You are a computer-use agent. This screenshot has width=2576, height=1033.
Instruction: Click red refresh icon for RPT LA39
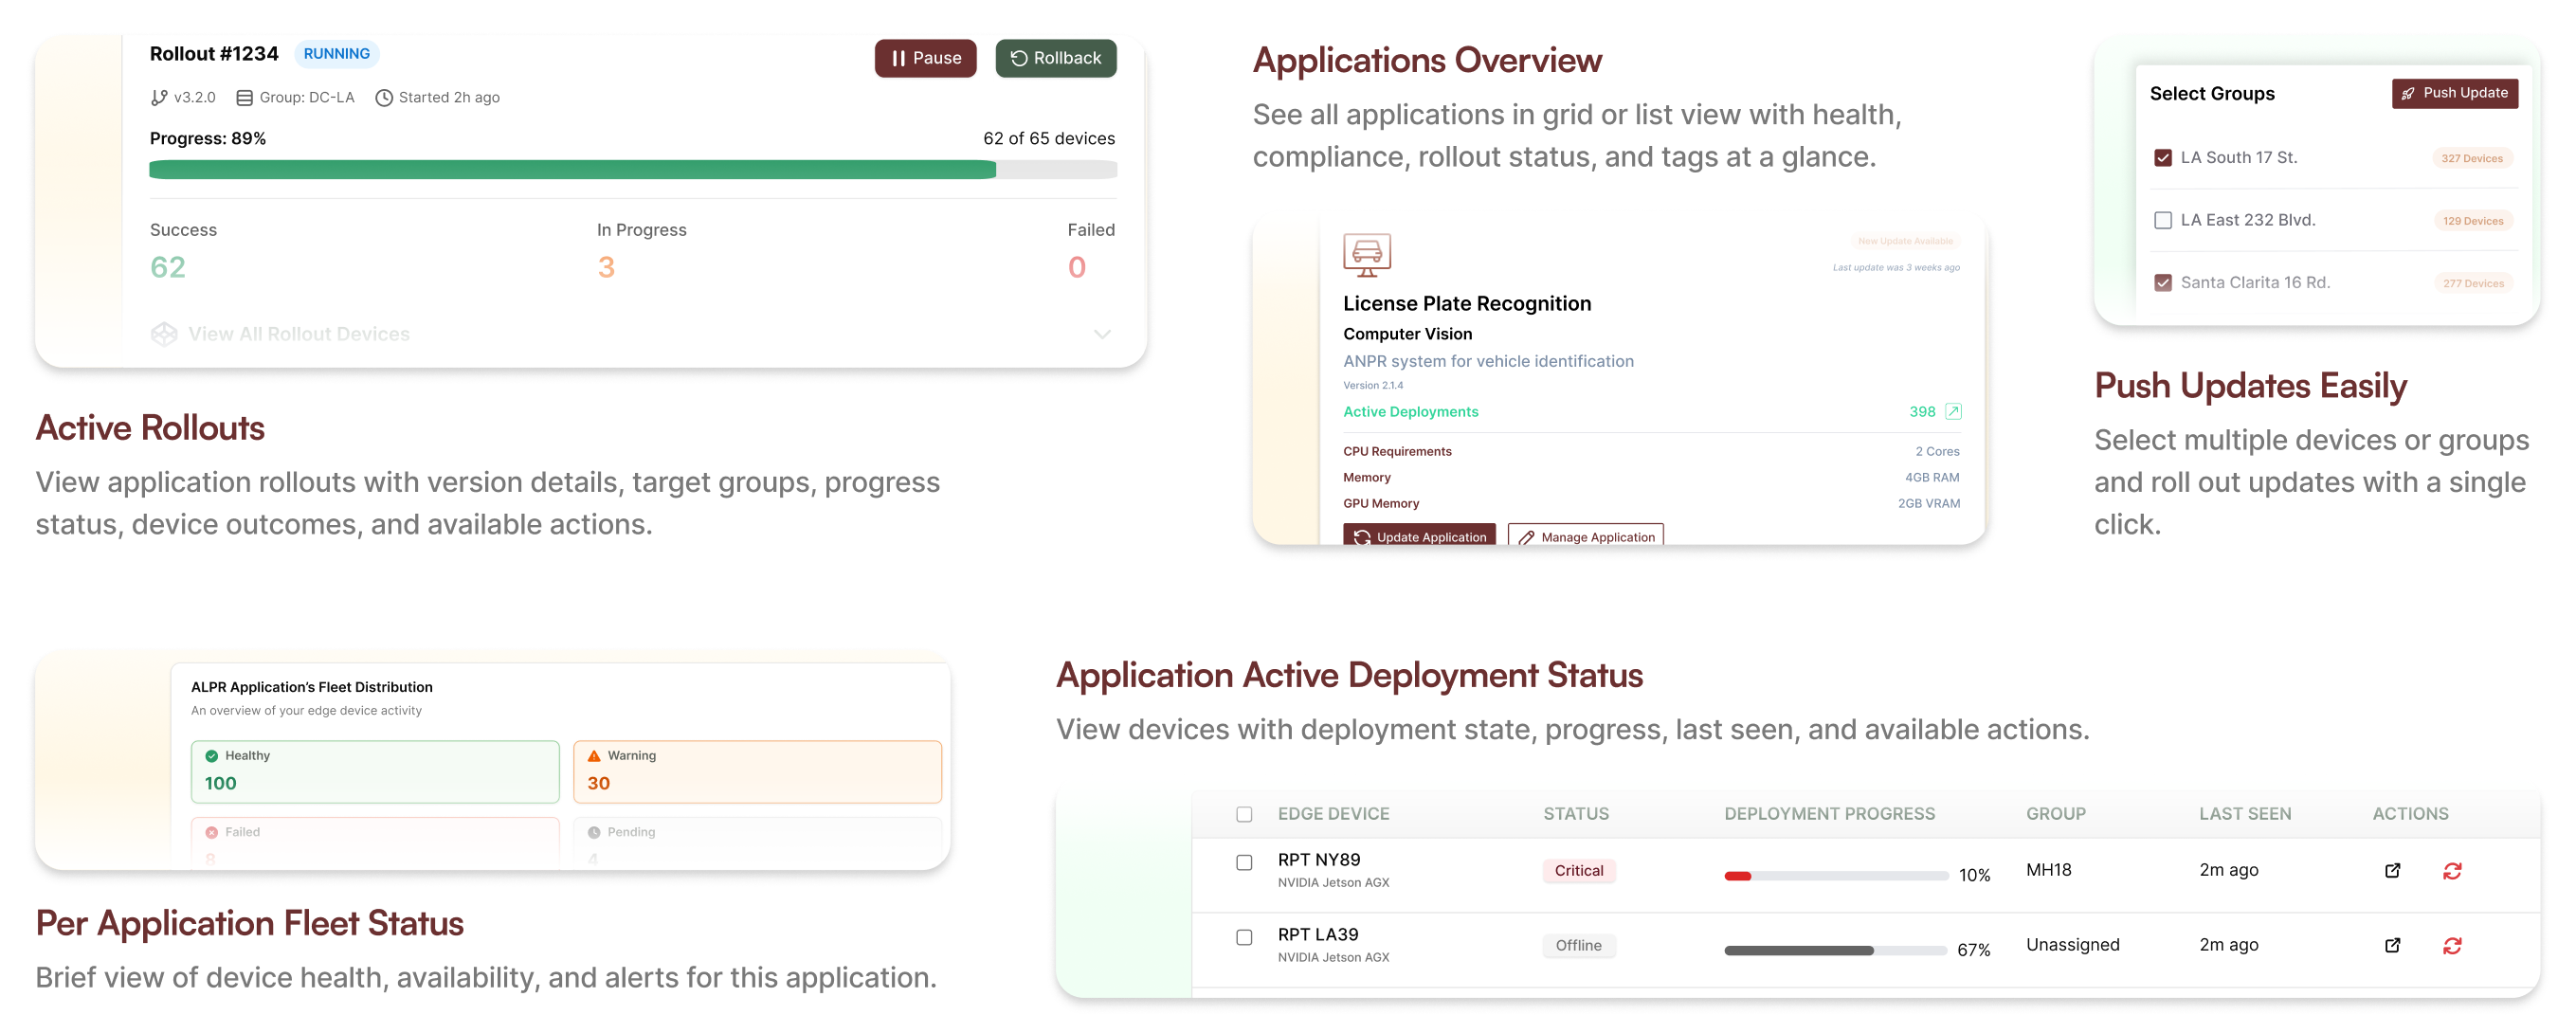[x=2452, y=945]
